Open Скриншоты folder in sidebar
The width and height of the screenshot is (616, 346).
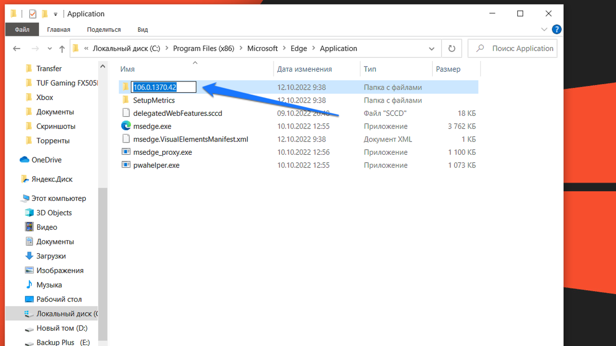(x=55, y=126)
